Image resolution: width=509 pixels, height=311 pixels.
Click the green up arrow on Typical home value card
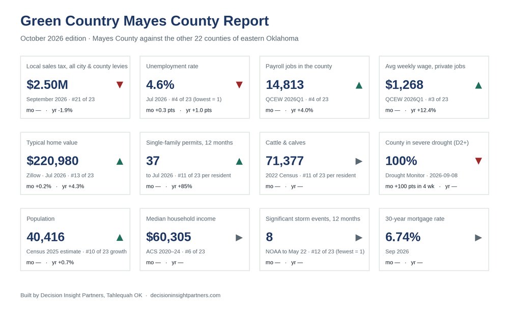pyautogui.click(x=120, y=161)
